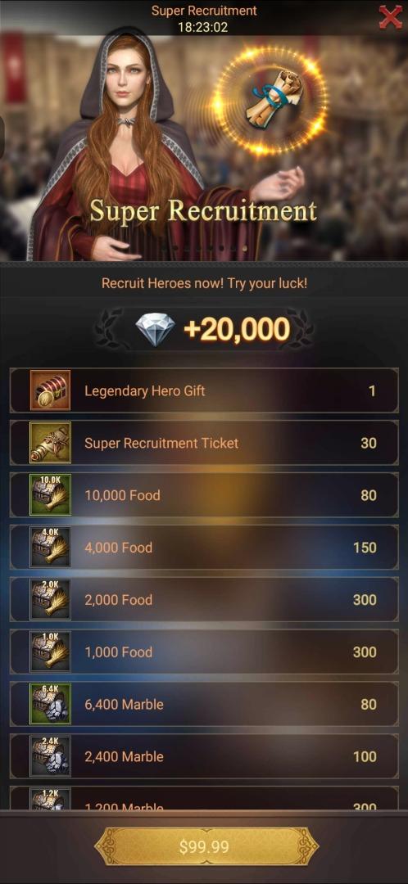
Task: Tap the 4.0K Food chest icon
Action: tap(50, 547)
